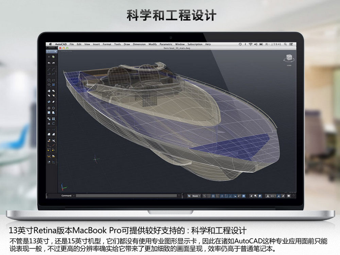Viewport: 340px width, 255px height.
Task: Select the Circle tool
Action: point(49,80)
